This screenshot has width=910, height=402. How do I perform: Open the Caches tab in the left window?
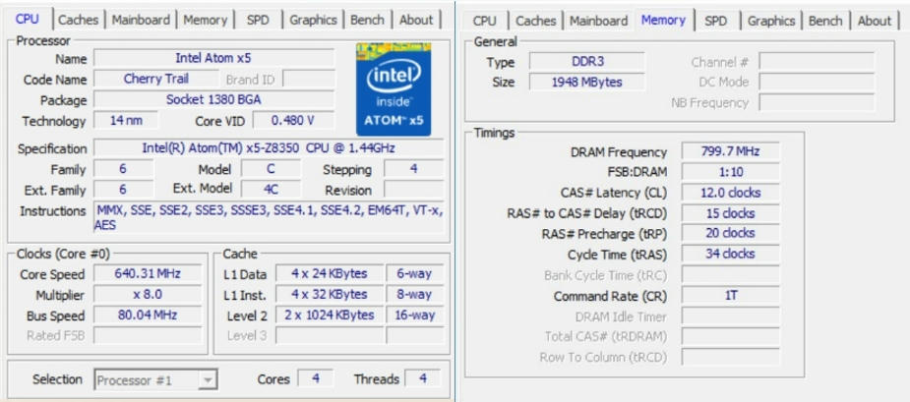coord(79,20)
